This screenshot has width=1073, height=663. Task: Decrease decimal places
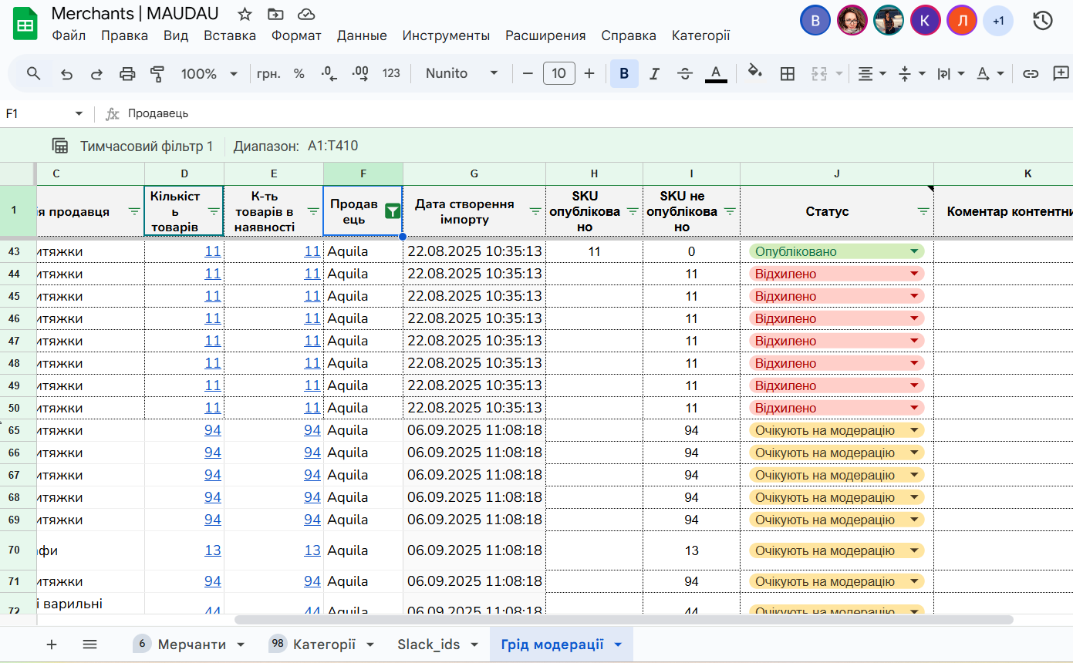[x=329, y=74]
